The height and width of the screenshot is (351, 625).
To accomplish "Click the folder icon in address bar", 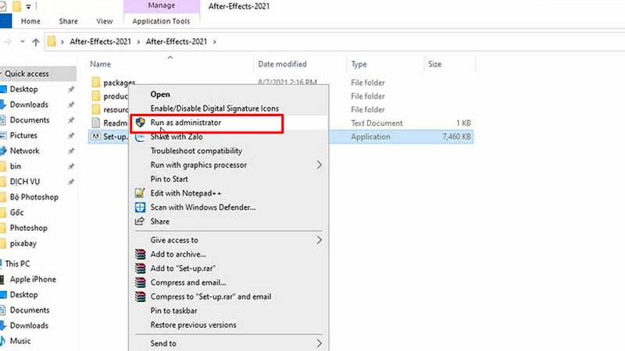I will coord(52,41).
